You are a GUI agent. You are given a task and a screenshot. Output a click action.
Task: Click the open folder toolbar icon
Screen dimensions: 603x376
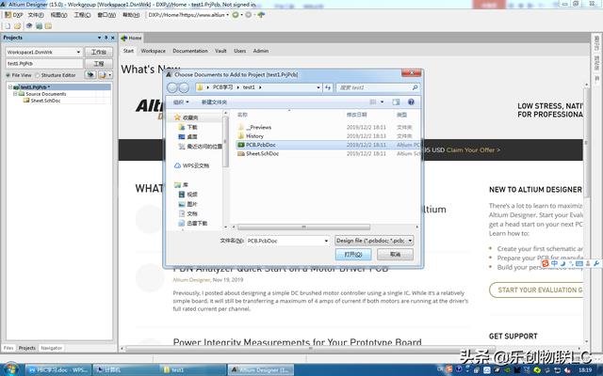point(17,26)
